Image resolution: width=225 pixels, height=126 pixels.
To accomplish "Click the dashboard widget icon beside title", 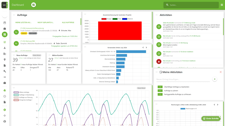I will 33,5.
